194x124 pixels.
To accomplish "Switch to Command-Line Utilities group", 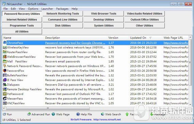I will click(63, 20).
